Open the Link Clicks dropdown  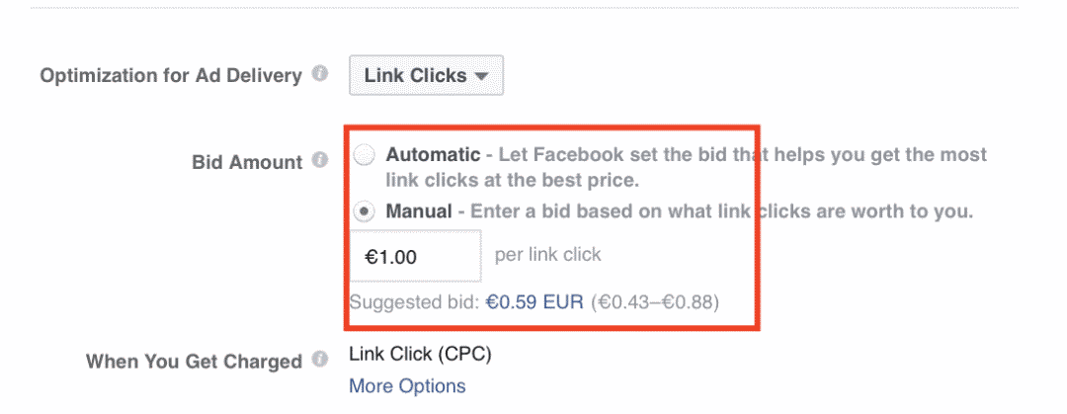pyautogui.click(x=426, y=75)
